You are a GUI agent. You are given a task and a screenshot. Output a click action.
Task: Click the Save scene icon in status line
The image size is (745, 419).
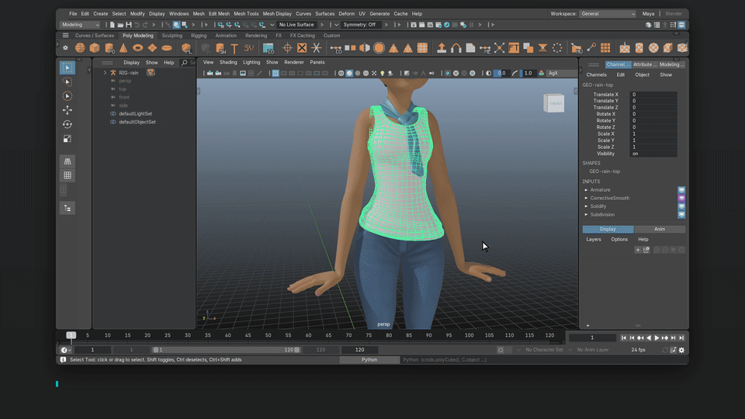click(x=128, y=25)
